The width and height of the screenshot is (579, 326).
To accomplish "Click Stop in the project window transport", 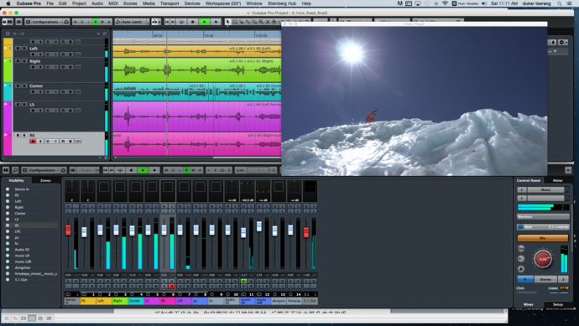I will click(x=192, y=22).
